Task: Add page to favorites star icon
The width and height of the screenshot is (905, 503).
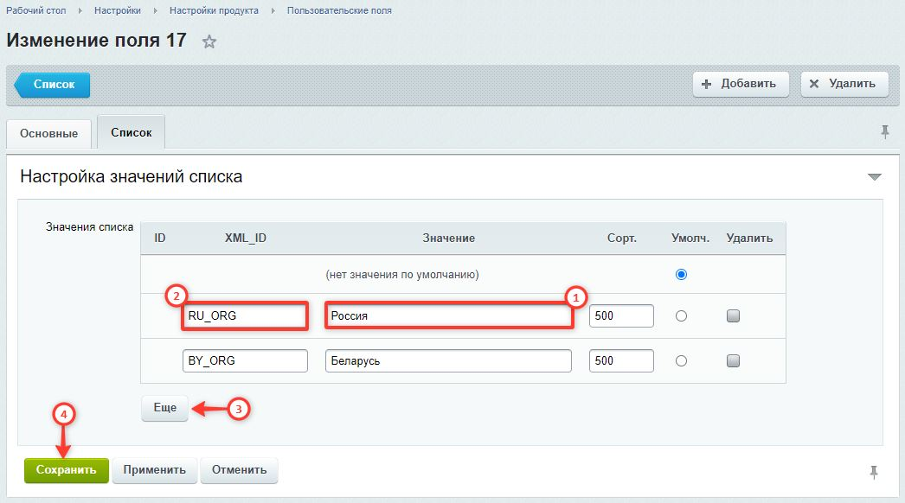Action: tap(209, 41)
